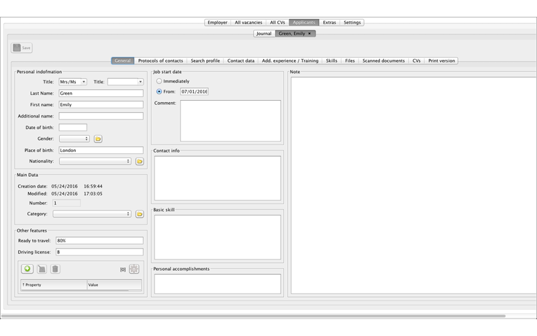Click the job start Comment box
The image size is (537, 336).
[230, 121]
